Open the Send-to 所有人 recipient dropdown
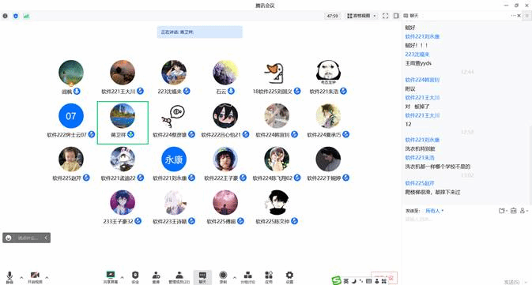The image size is (532, 285). coord(434,211)
